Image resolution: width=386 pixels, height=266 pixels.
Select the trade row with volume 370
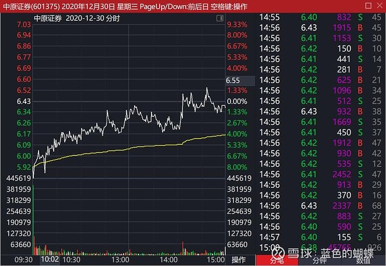click(x=320, y=196)
